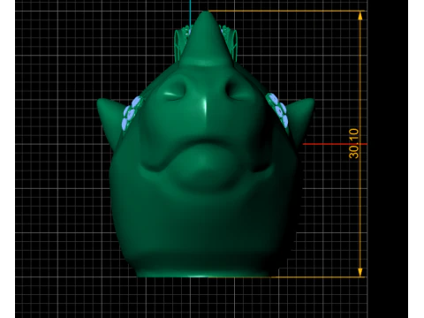The height and width of the screenshot is (318, 424).
Task: Select the green 3D model in viewport
Action: point(205,144)
